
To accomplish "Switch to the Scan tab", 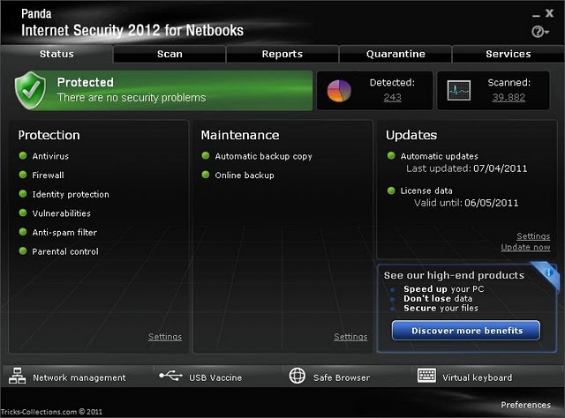I will [x=169, y=54].
